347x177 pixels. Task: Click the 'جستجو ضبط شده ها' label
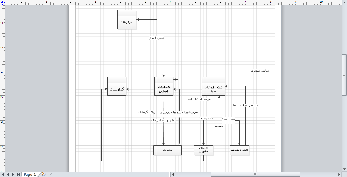245,105
